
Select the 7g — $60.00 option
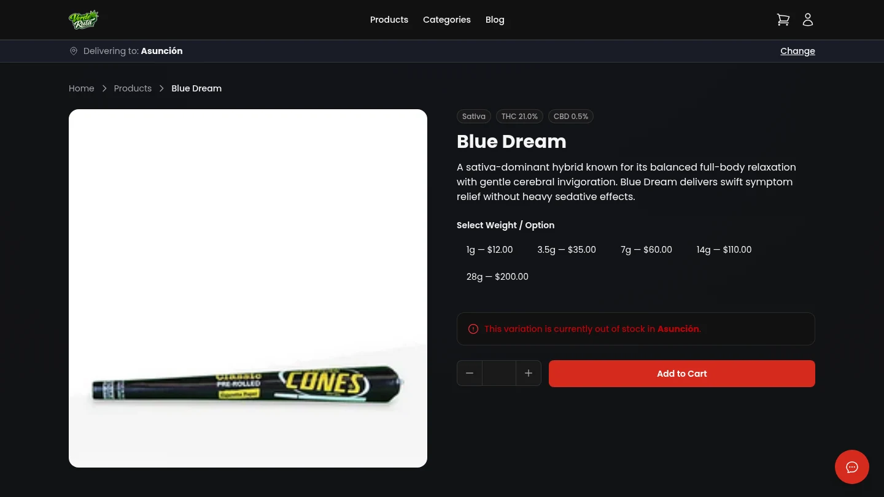point(646,250)
